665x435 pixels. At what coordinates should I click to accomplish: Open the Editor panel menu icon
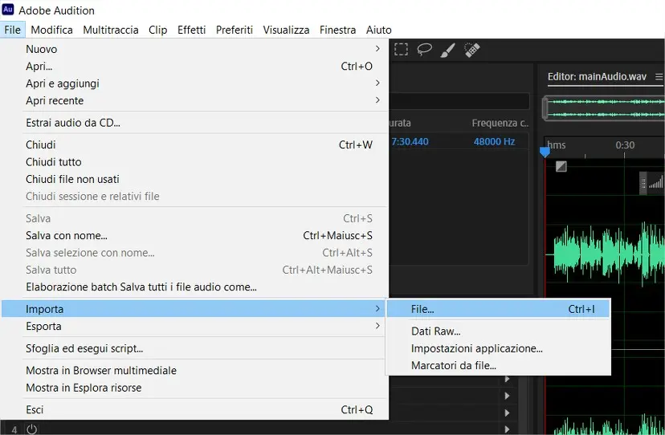(x=659, y=77)
